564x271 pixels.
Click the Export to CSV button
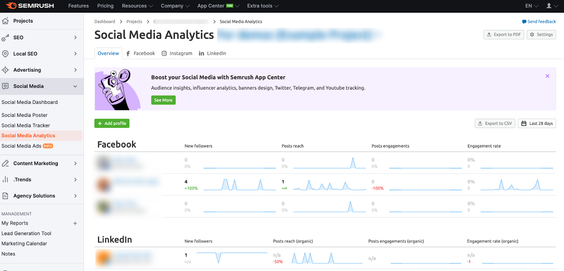495,124
